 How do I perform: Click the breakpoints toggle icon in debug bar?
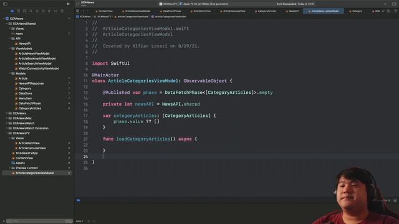tap(79, 200)
